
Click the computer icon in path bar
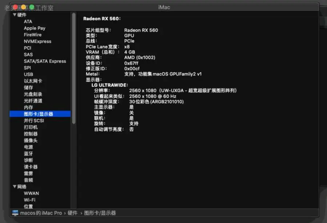(x=15, y=213)
